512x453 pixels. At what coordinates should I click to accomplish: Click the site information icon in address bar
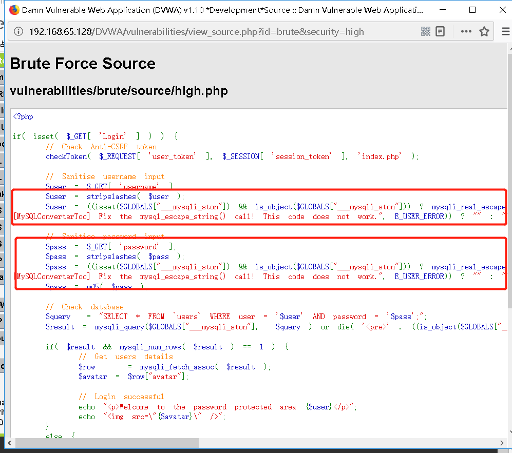[x=18, y=32]
